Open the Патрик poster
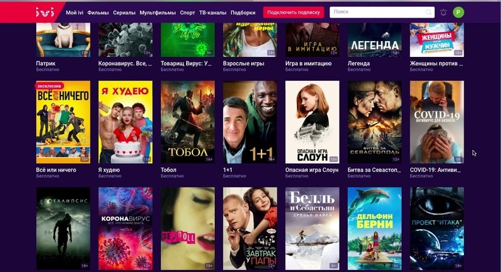This screenshot has height=272, width=501. [63, 40]
